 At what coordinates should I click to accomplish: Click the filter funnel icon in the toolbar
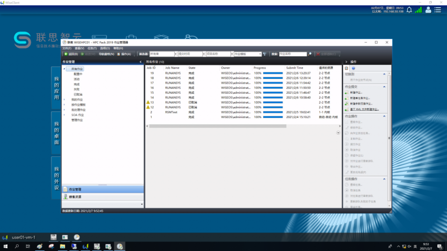pyautogui.click(x=265, y=54)
